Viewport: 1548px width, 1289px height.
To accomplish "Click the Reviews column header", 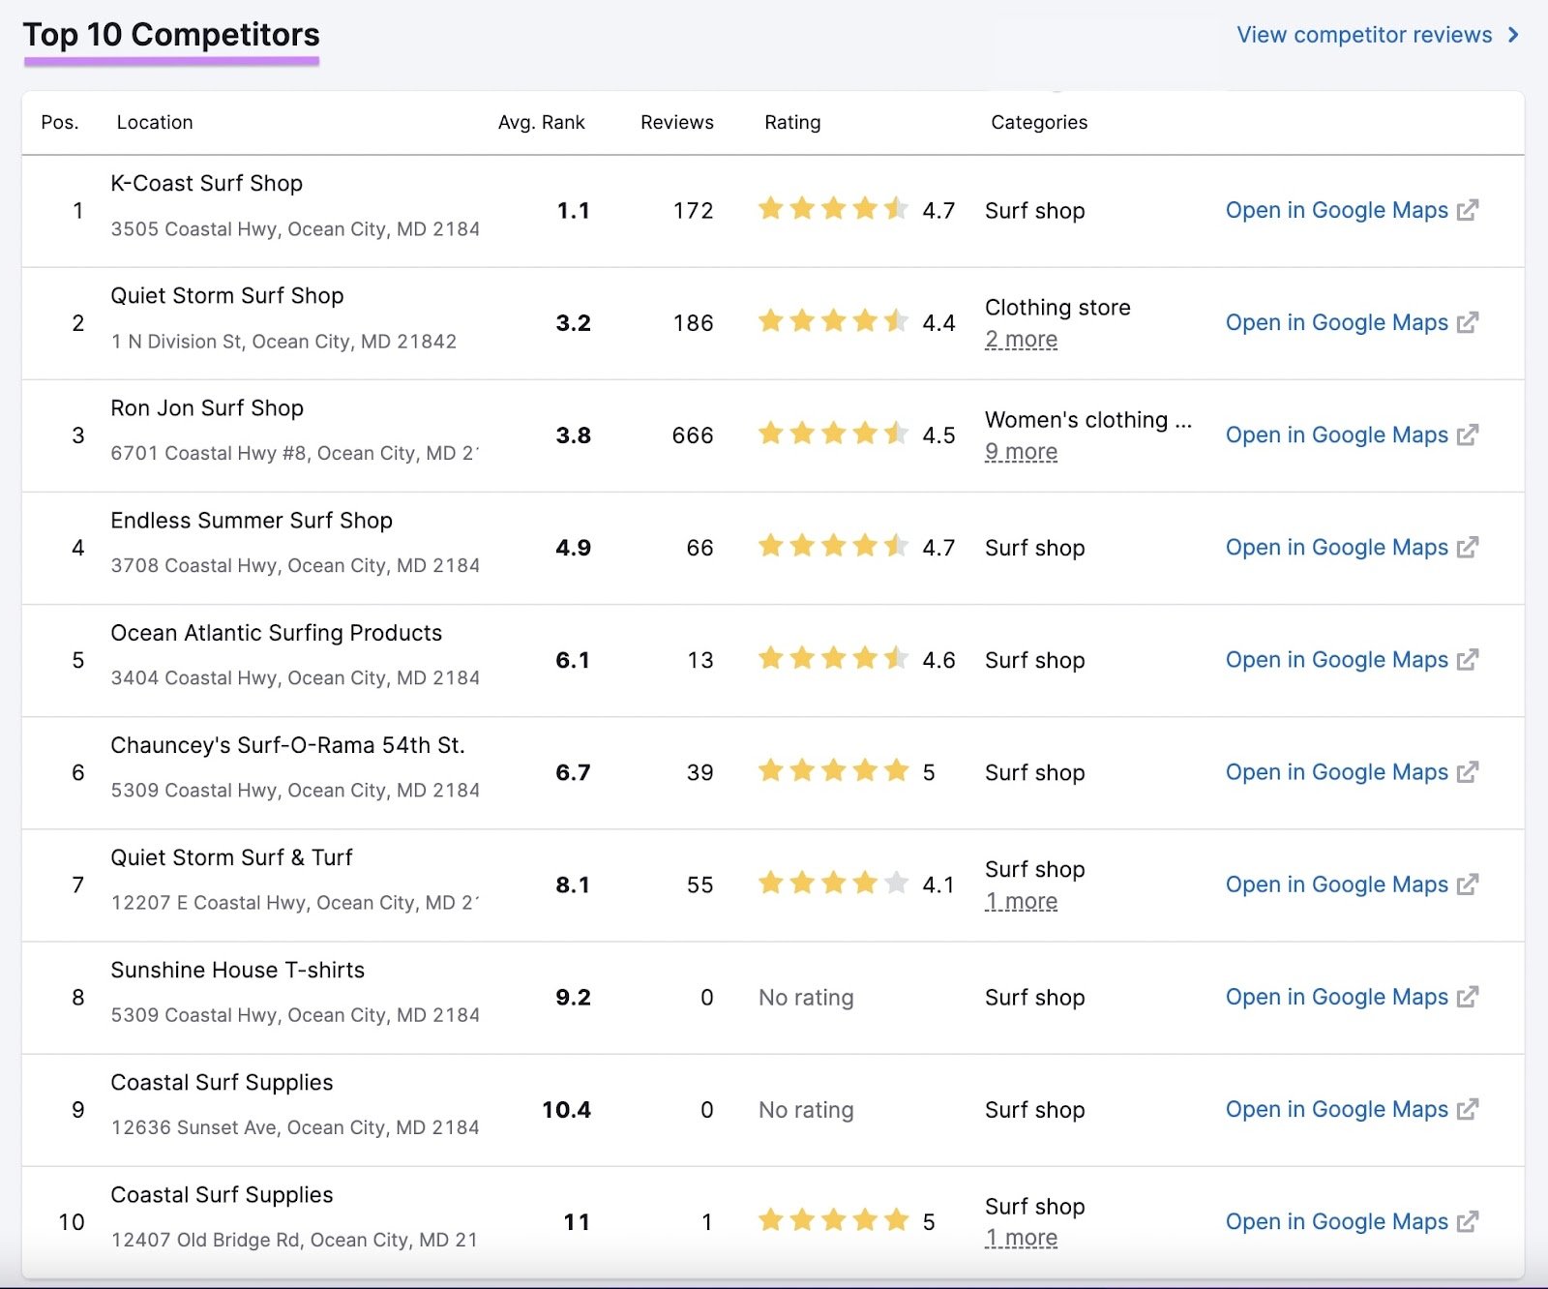I will (676, 122).
